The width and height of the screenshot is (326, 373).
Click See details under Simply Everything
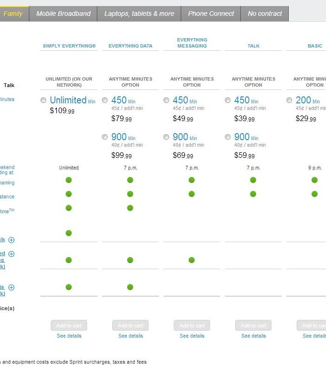[69, 336]
